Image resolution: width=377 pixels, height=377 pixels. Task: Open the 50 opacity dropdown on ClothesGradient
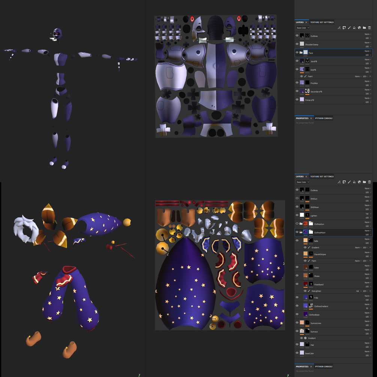tap(368, 308)
